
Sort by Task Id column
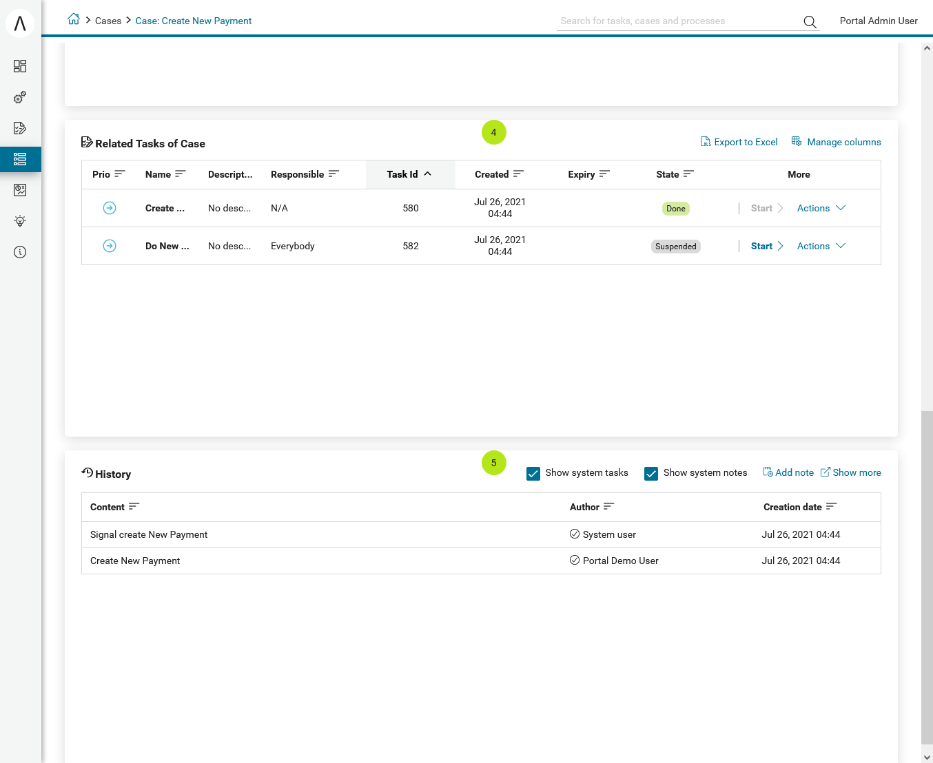click(x=409, y=174)
